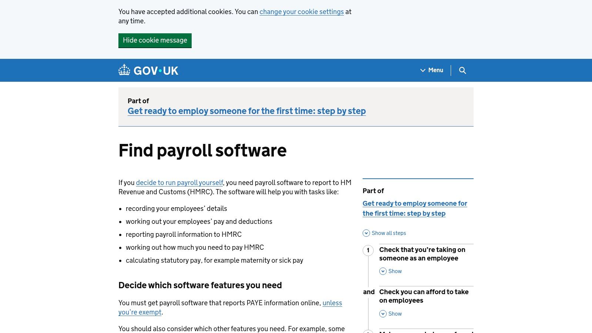The image size is (592, 333).
Task: Click chevron icon under step 1 heading
Action: tap(383, 271)
